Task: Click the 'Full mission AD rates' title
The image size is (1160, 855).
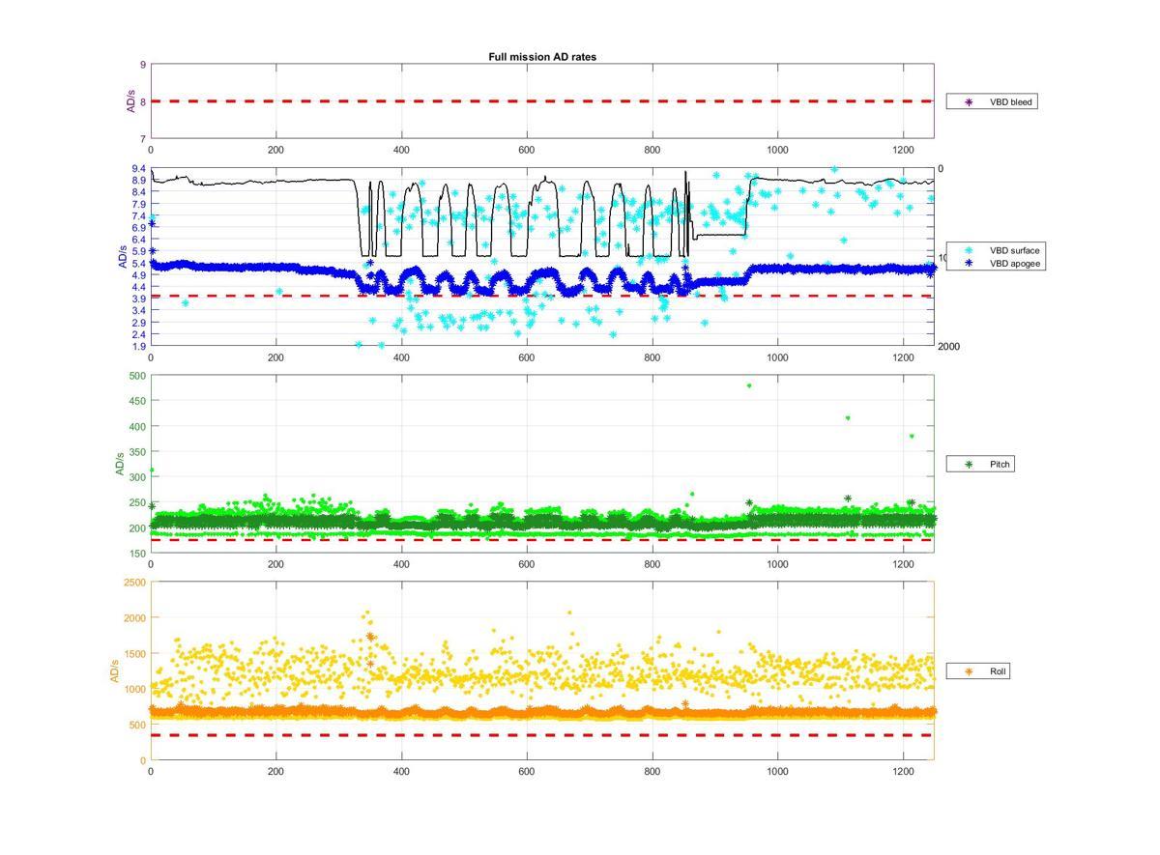Action: [x=542, y=57]
